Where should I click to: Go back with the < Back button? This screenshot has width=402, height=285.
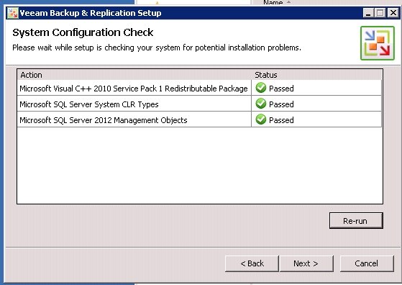[252, 263]
